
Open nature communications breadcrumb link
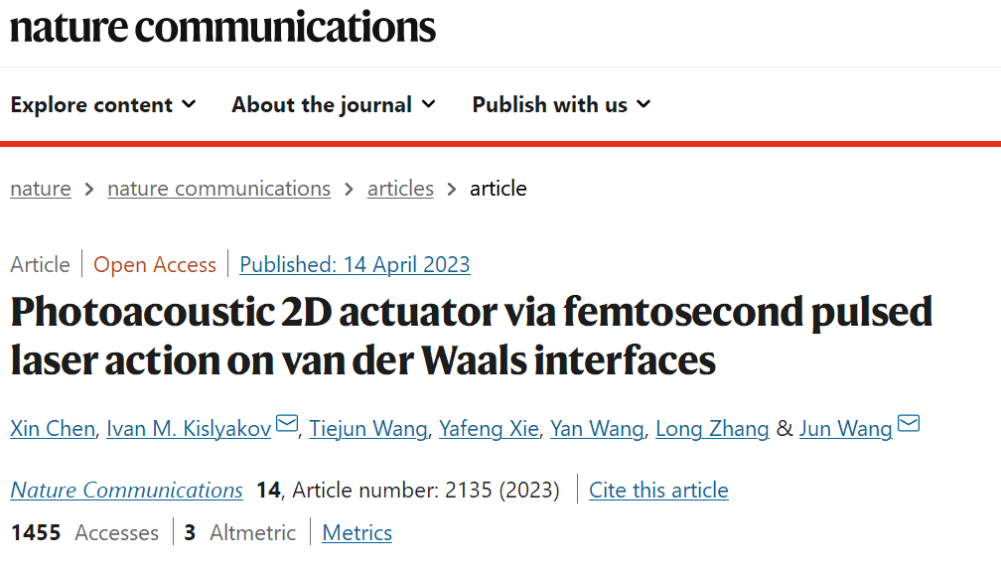(218, 189)
